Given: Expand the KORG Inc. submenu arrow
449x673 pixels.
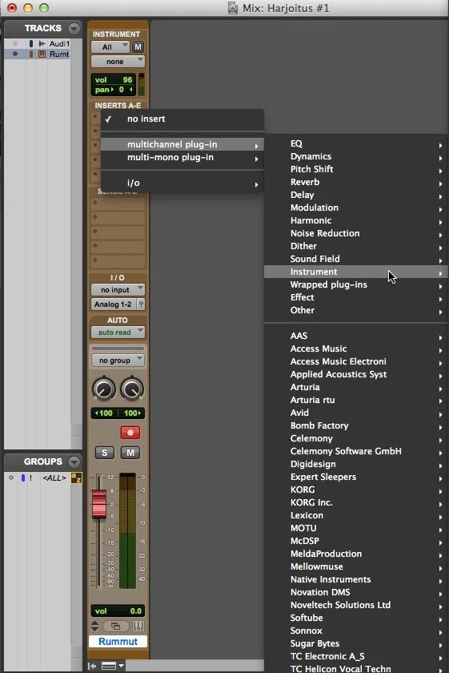Looking at the screenshot, I should (x=440, y=504).
